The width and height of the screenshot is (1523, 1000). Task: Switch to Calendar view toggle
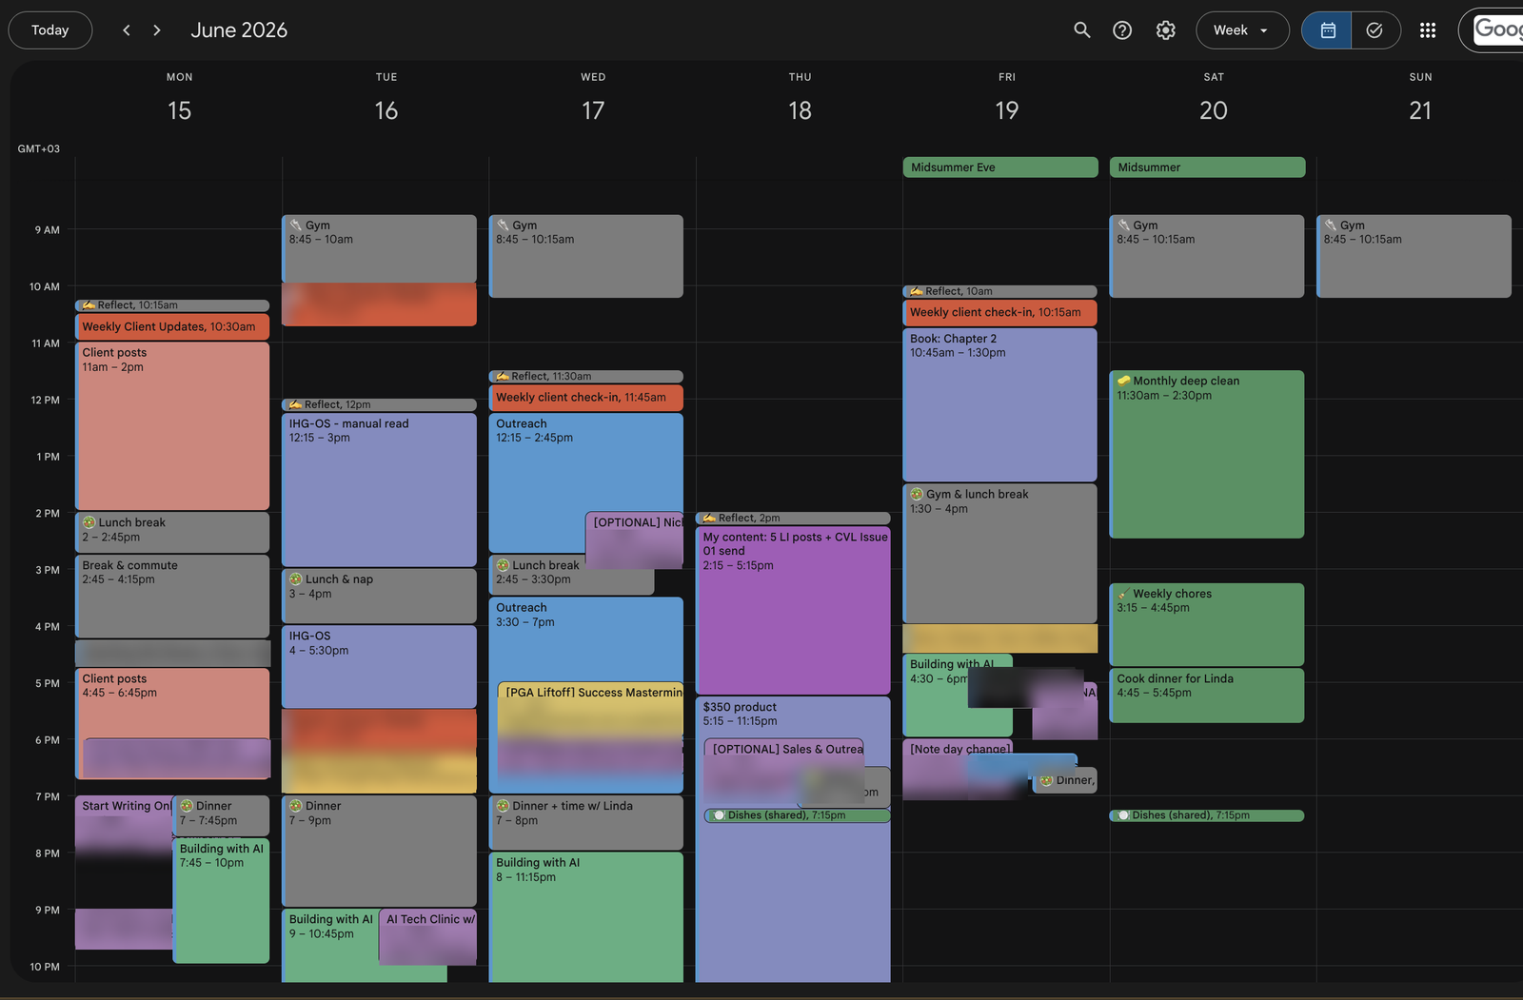(1327, 30)
